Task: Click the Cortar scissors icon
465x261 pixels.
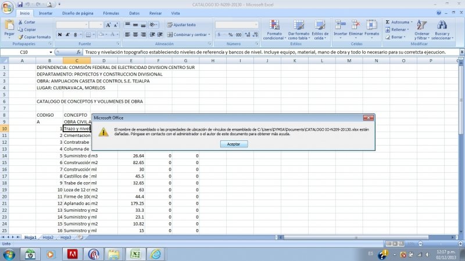Action: (21, 22)
